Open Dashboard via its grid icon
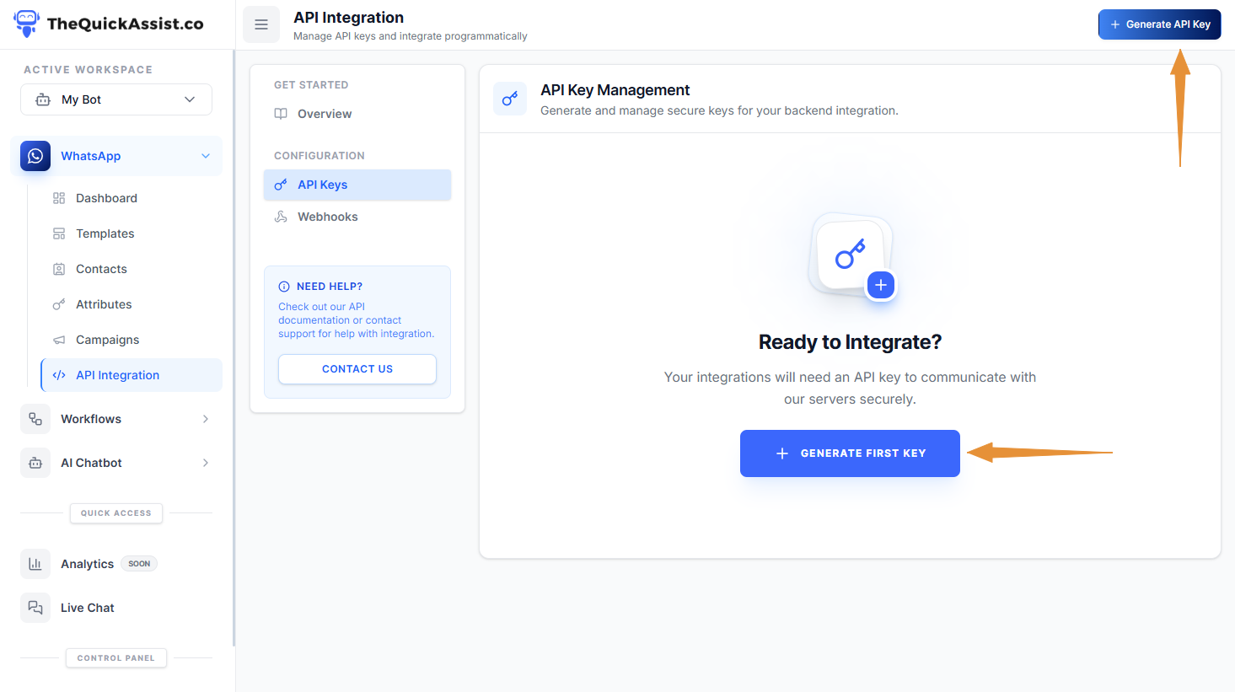This screenshot has height=692, width=1235. (x=57, y=197)
